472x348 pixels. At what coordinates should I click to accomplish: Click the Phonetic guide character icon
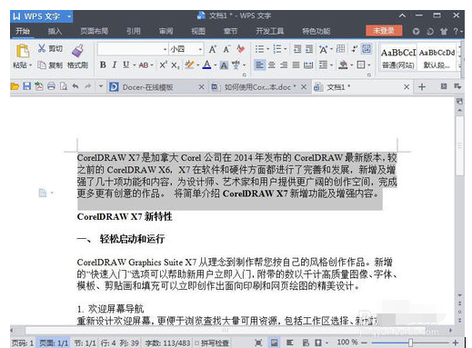pyautogui.click(x=236, y=65)
